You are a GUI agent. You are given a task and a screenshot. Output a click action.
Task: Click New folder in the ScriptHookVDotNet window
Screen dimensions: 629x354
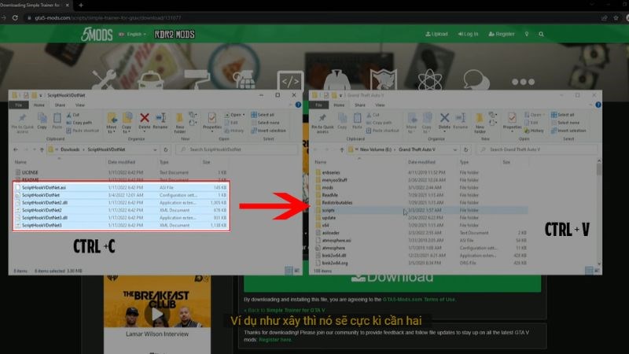pos(180,123)
